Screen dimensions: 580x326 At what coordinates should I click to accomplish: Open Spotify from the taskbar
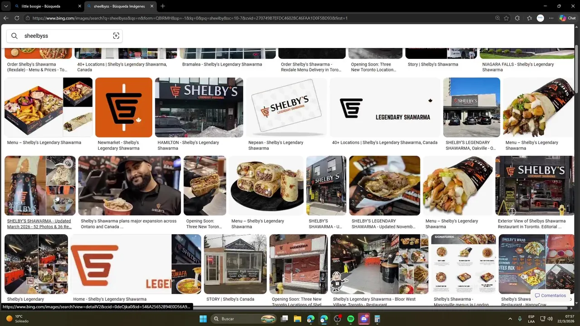pos(351,319)
